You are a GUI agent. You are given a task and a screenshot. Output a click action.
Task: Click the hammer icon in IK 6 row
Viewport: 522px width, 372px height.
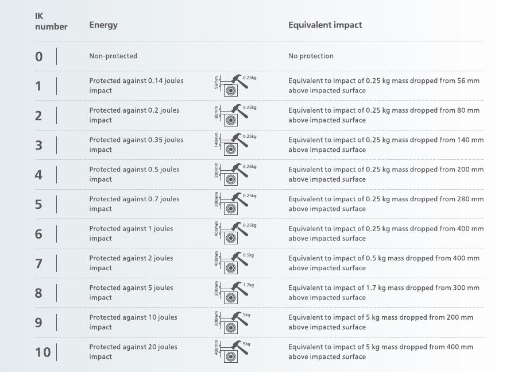(234, 233)
